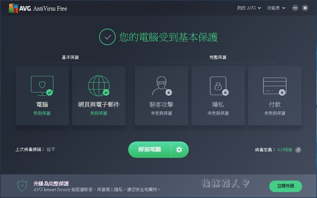Image resolution: width=317 pixels, height=198 pixels.
Task: Open scan settings gear icon
Action: click(179, 149)
